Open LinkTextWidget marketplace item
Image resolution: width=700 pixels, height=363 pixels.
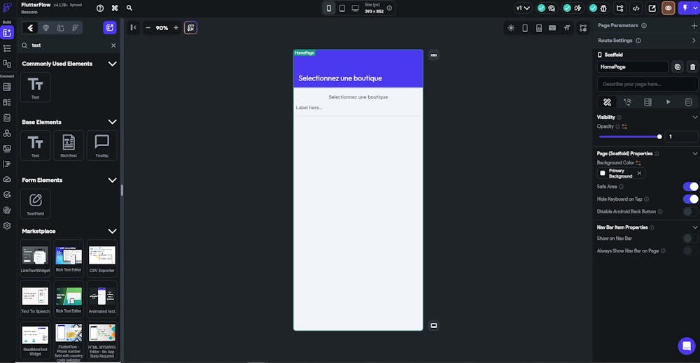35,258
